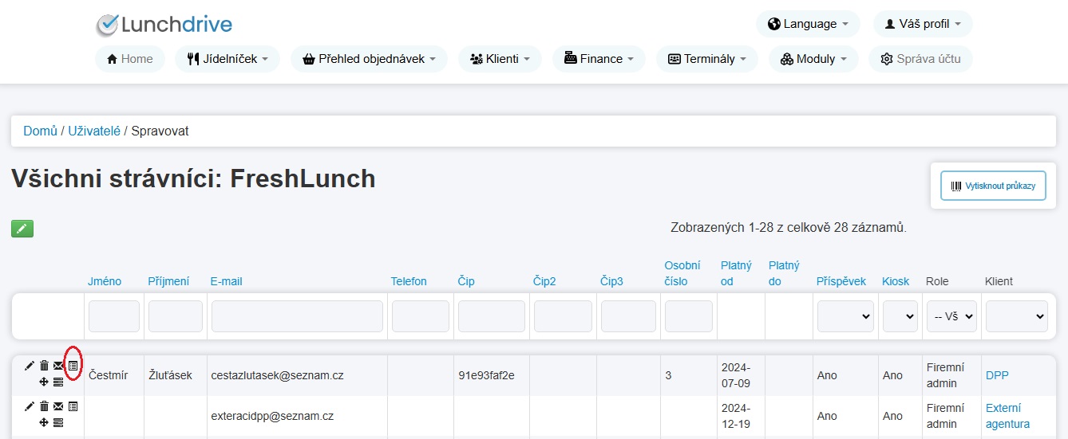The width and height of the screenshot is (1068, 439).
Task: Expand the Role filter dropdown
Action: 951,316
